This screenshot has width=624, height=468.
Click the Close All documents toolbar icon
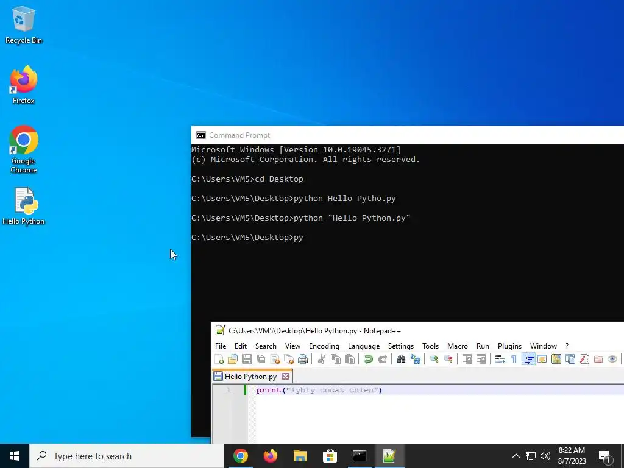[289, 360]
